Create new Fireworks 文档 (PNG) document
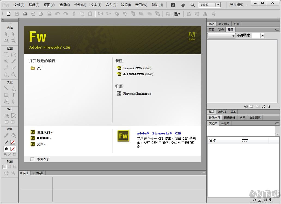This screenshot has height=204, width=281. coord(138,68)
